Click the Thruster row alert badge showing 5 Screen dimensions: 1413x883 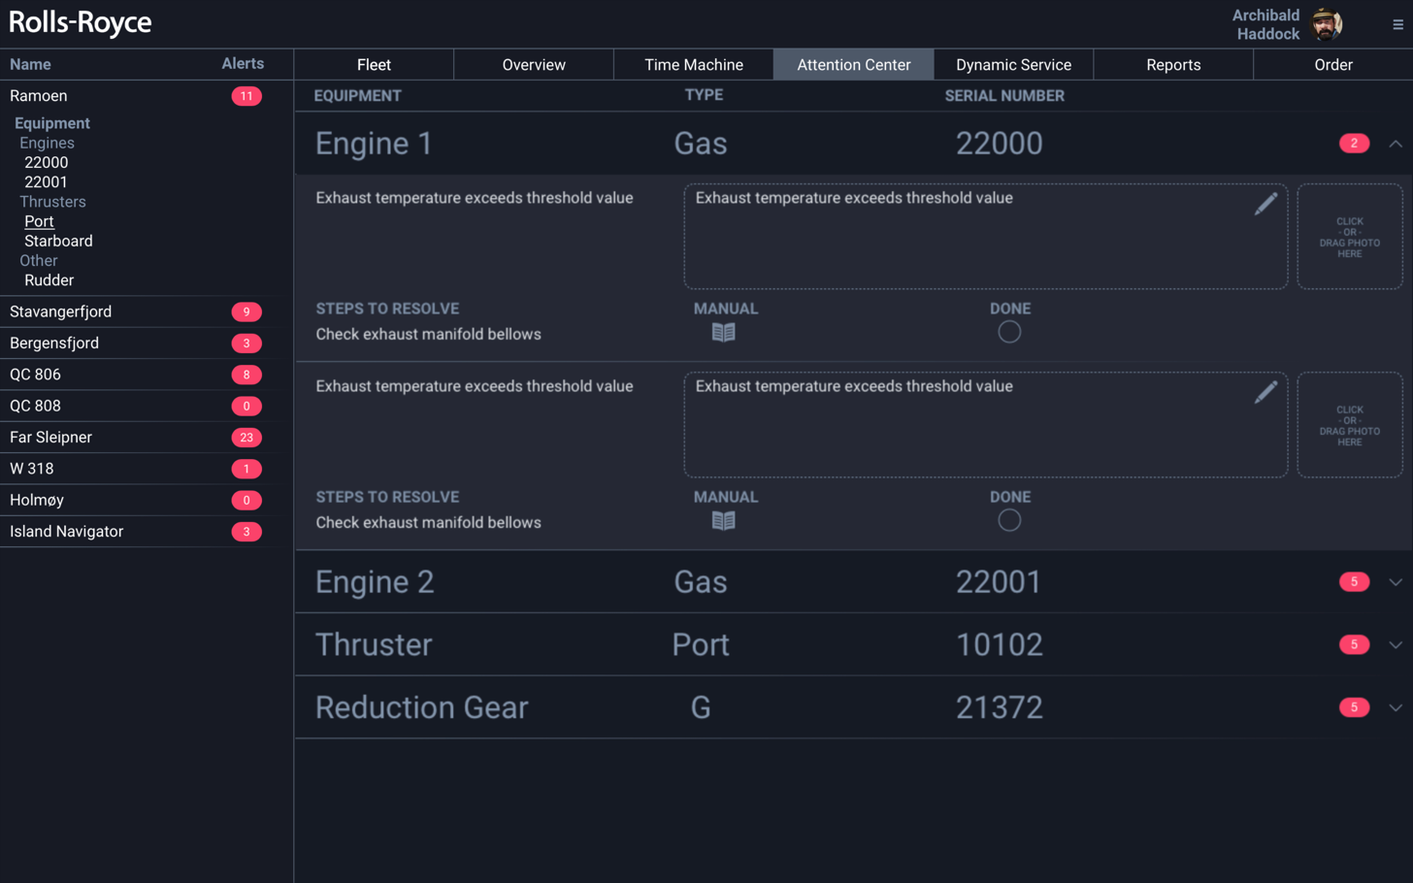tap(1354, 644)
